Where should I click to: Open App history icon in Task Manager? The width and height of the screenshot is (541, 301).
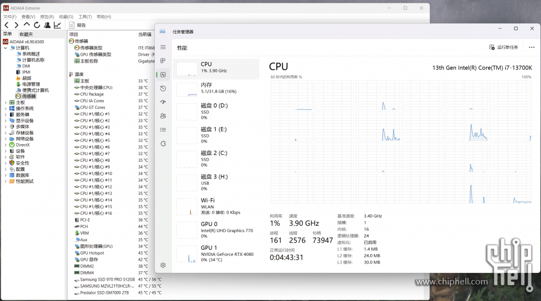[163, 88]
